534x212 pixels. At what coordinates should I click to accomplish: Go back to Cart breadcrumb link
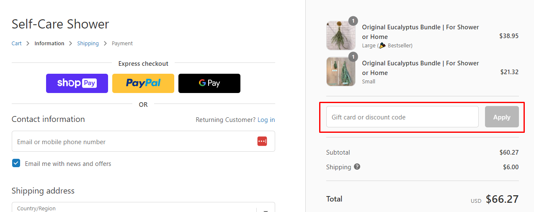click(17, 44)
